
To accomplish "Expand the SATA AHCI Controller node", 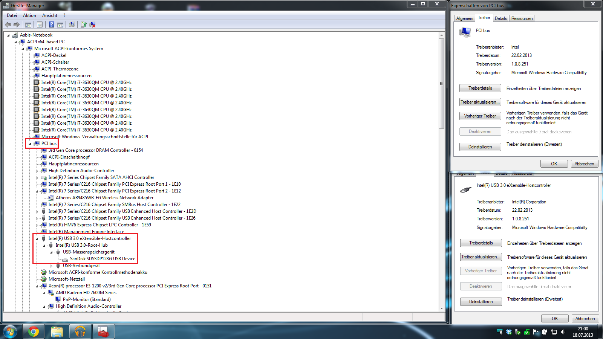I will (37, 178).
